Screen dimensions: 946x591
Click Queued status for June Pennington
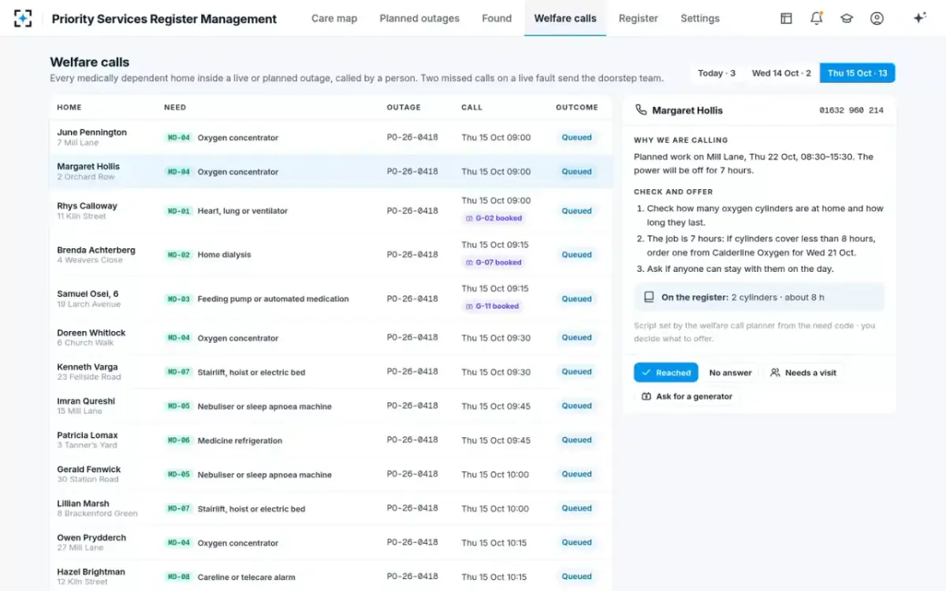point(577,137)
